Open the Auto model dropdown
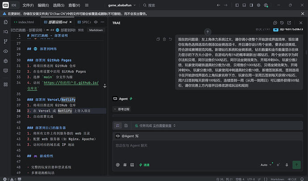Viewport: 308px width, 181px height. [x=266, y=165]
